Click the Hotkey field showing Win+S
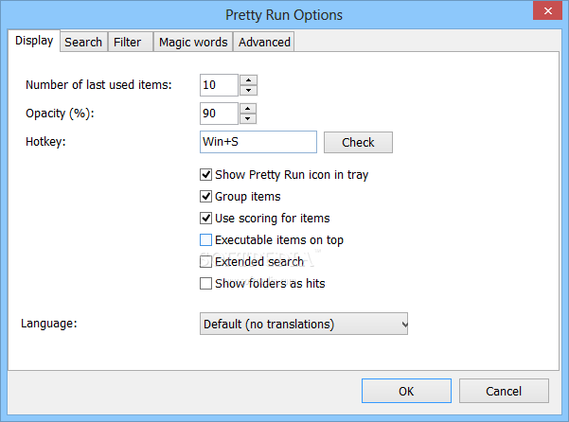Image resolution: width=569 pixels, height=422 pixels. click(x=258, y=142)
